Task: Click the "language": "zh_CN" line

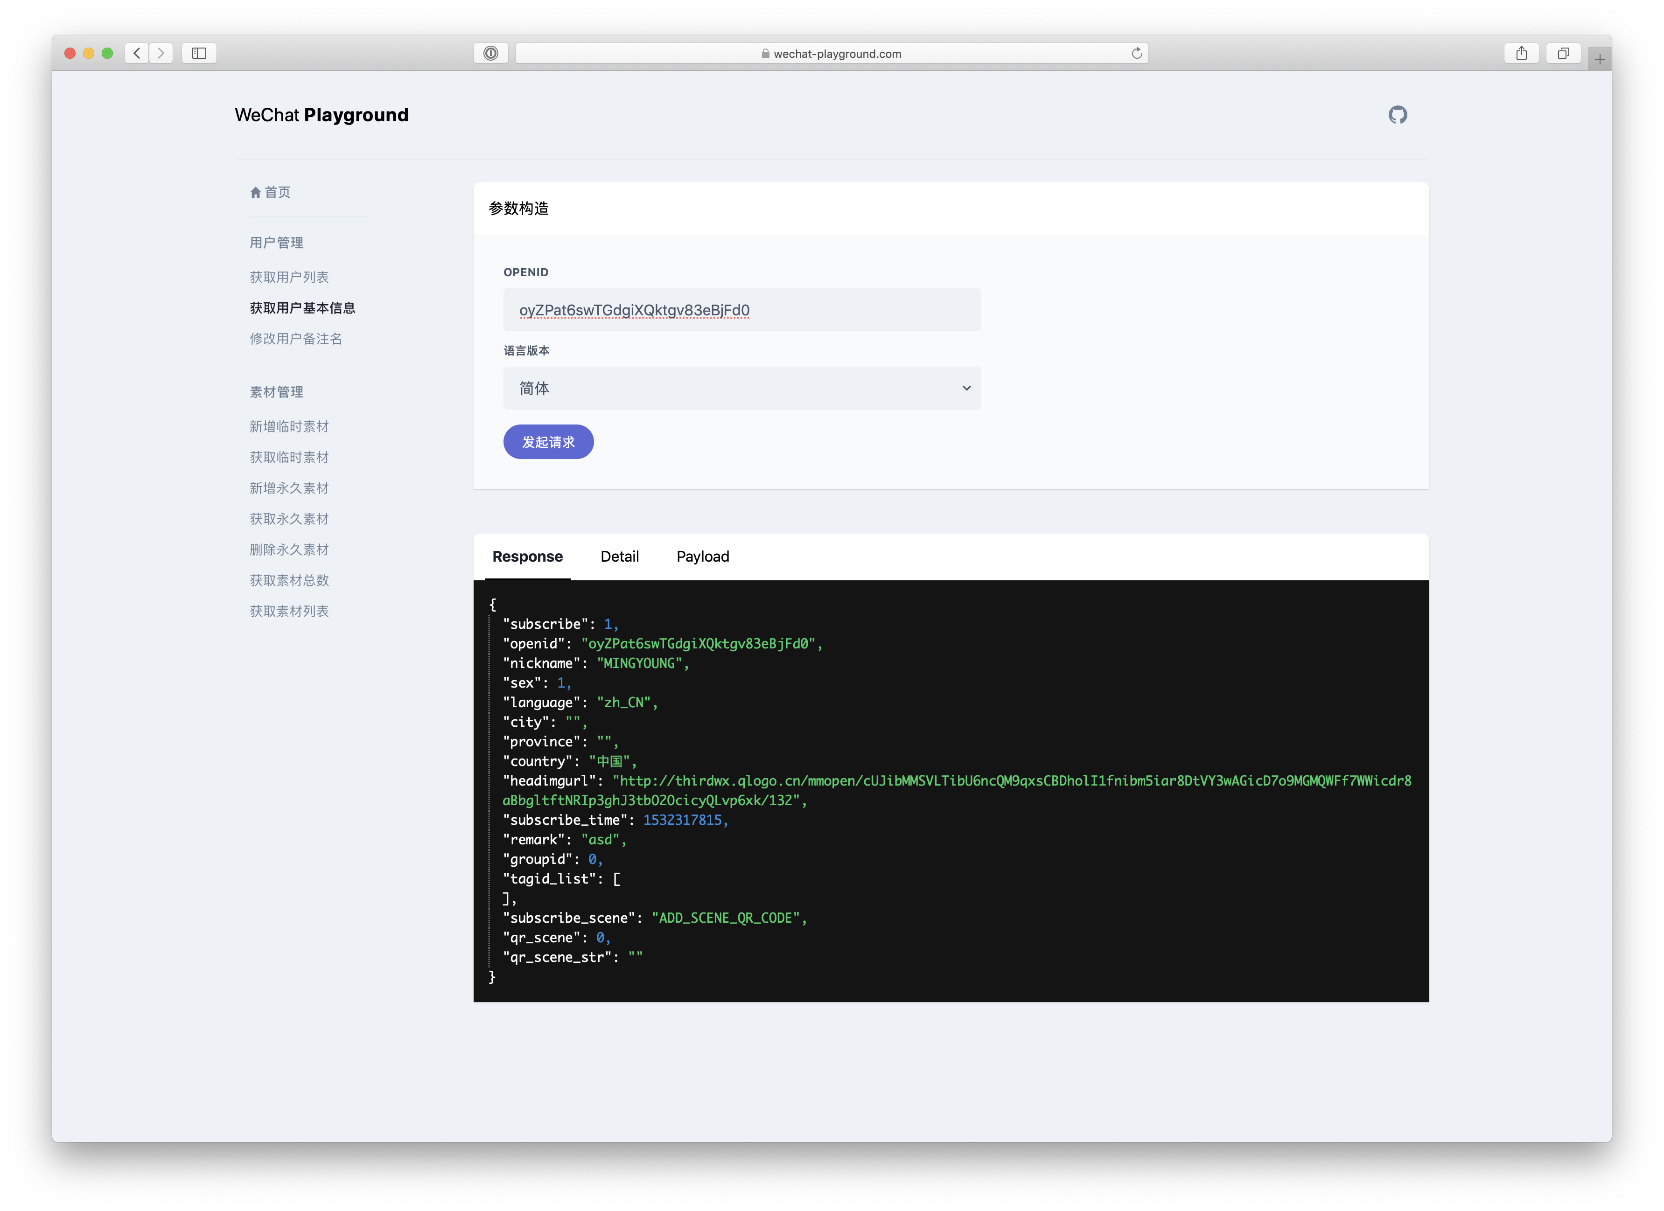Action: tap(580, 703)
